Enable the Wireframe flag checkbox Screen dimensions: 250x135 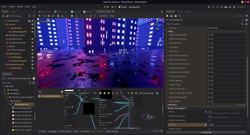pos(208,51)
